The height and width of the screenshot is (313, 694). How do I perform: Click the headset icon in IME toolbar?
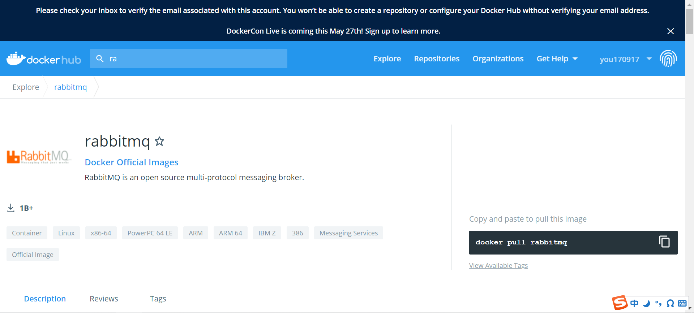670,303
